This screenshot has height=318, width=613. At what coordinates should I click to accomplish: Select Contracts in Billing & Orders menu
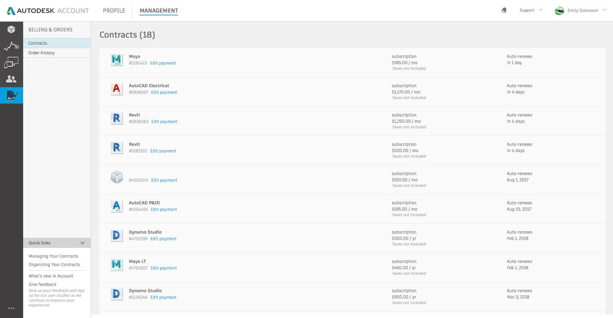(x=57, y=43)
